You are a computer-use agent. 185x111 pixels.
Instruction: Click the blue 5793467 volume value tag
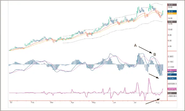click(172, 78)
